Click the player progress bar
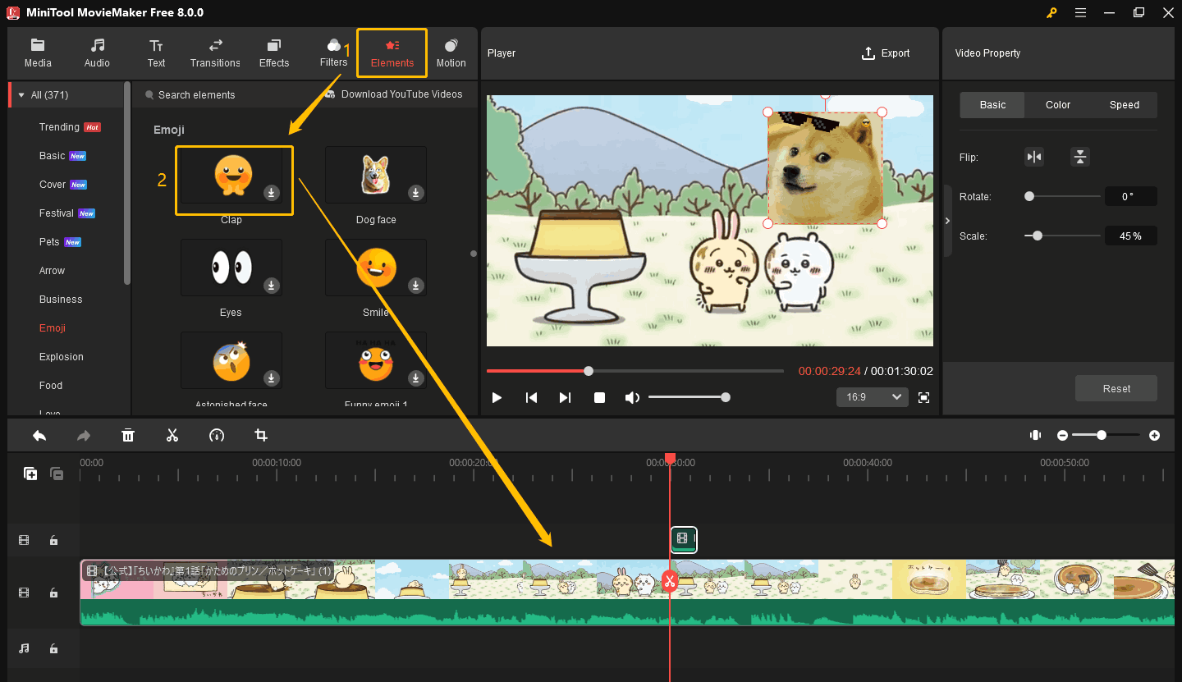The width and height of the screenshot is (1182, 682). (635, 371)
